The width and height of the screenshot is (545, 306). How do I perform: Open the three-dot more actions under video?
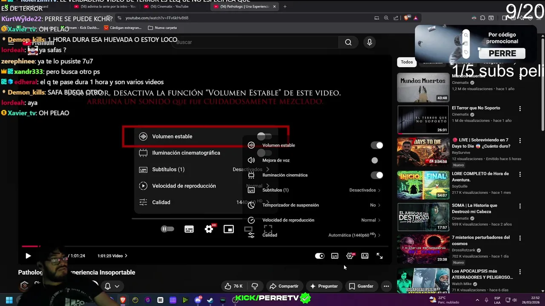click(386, 286)
